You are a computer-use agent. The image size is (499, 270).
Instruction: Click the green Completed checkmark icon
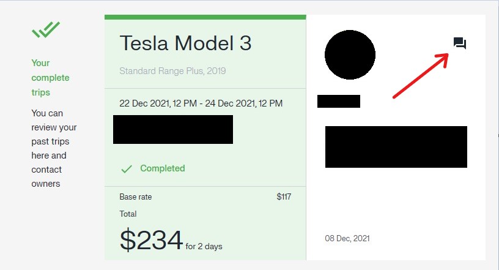127,169
